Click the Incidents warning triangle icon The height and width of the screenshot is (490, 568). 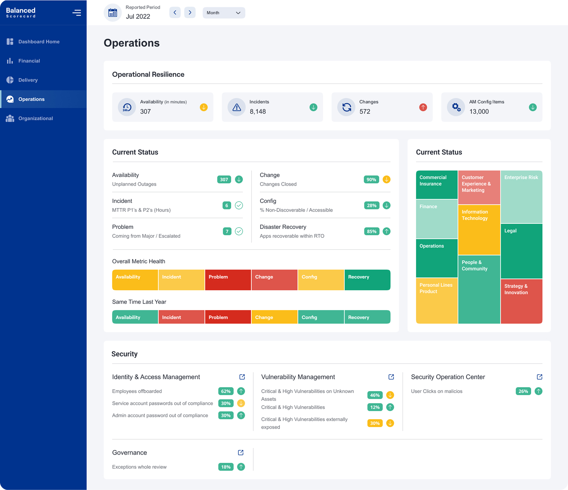pos(236,107)
